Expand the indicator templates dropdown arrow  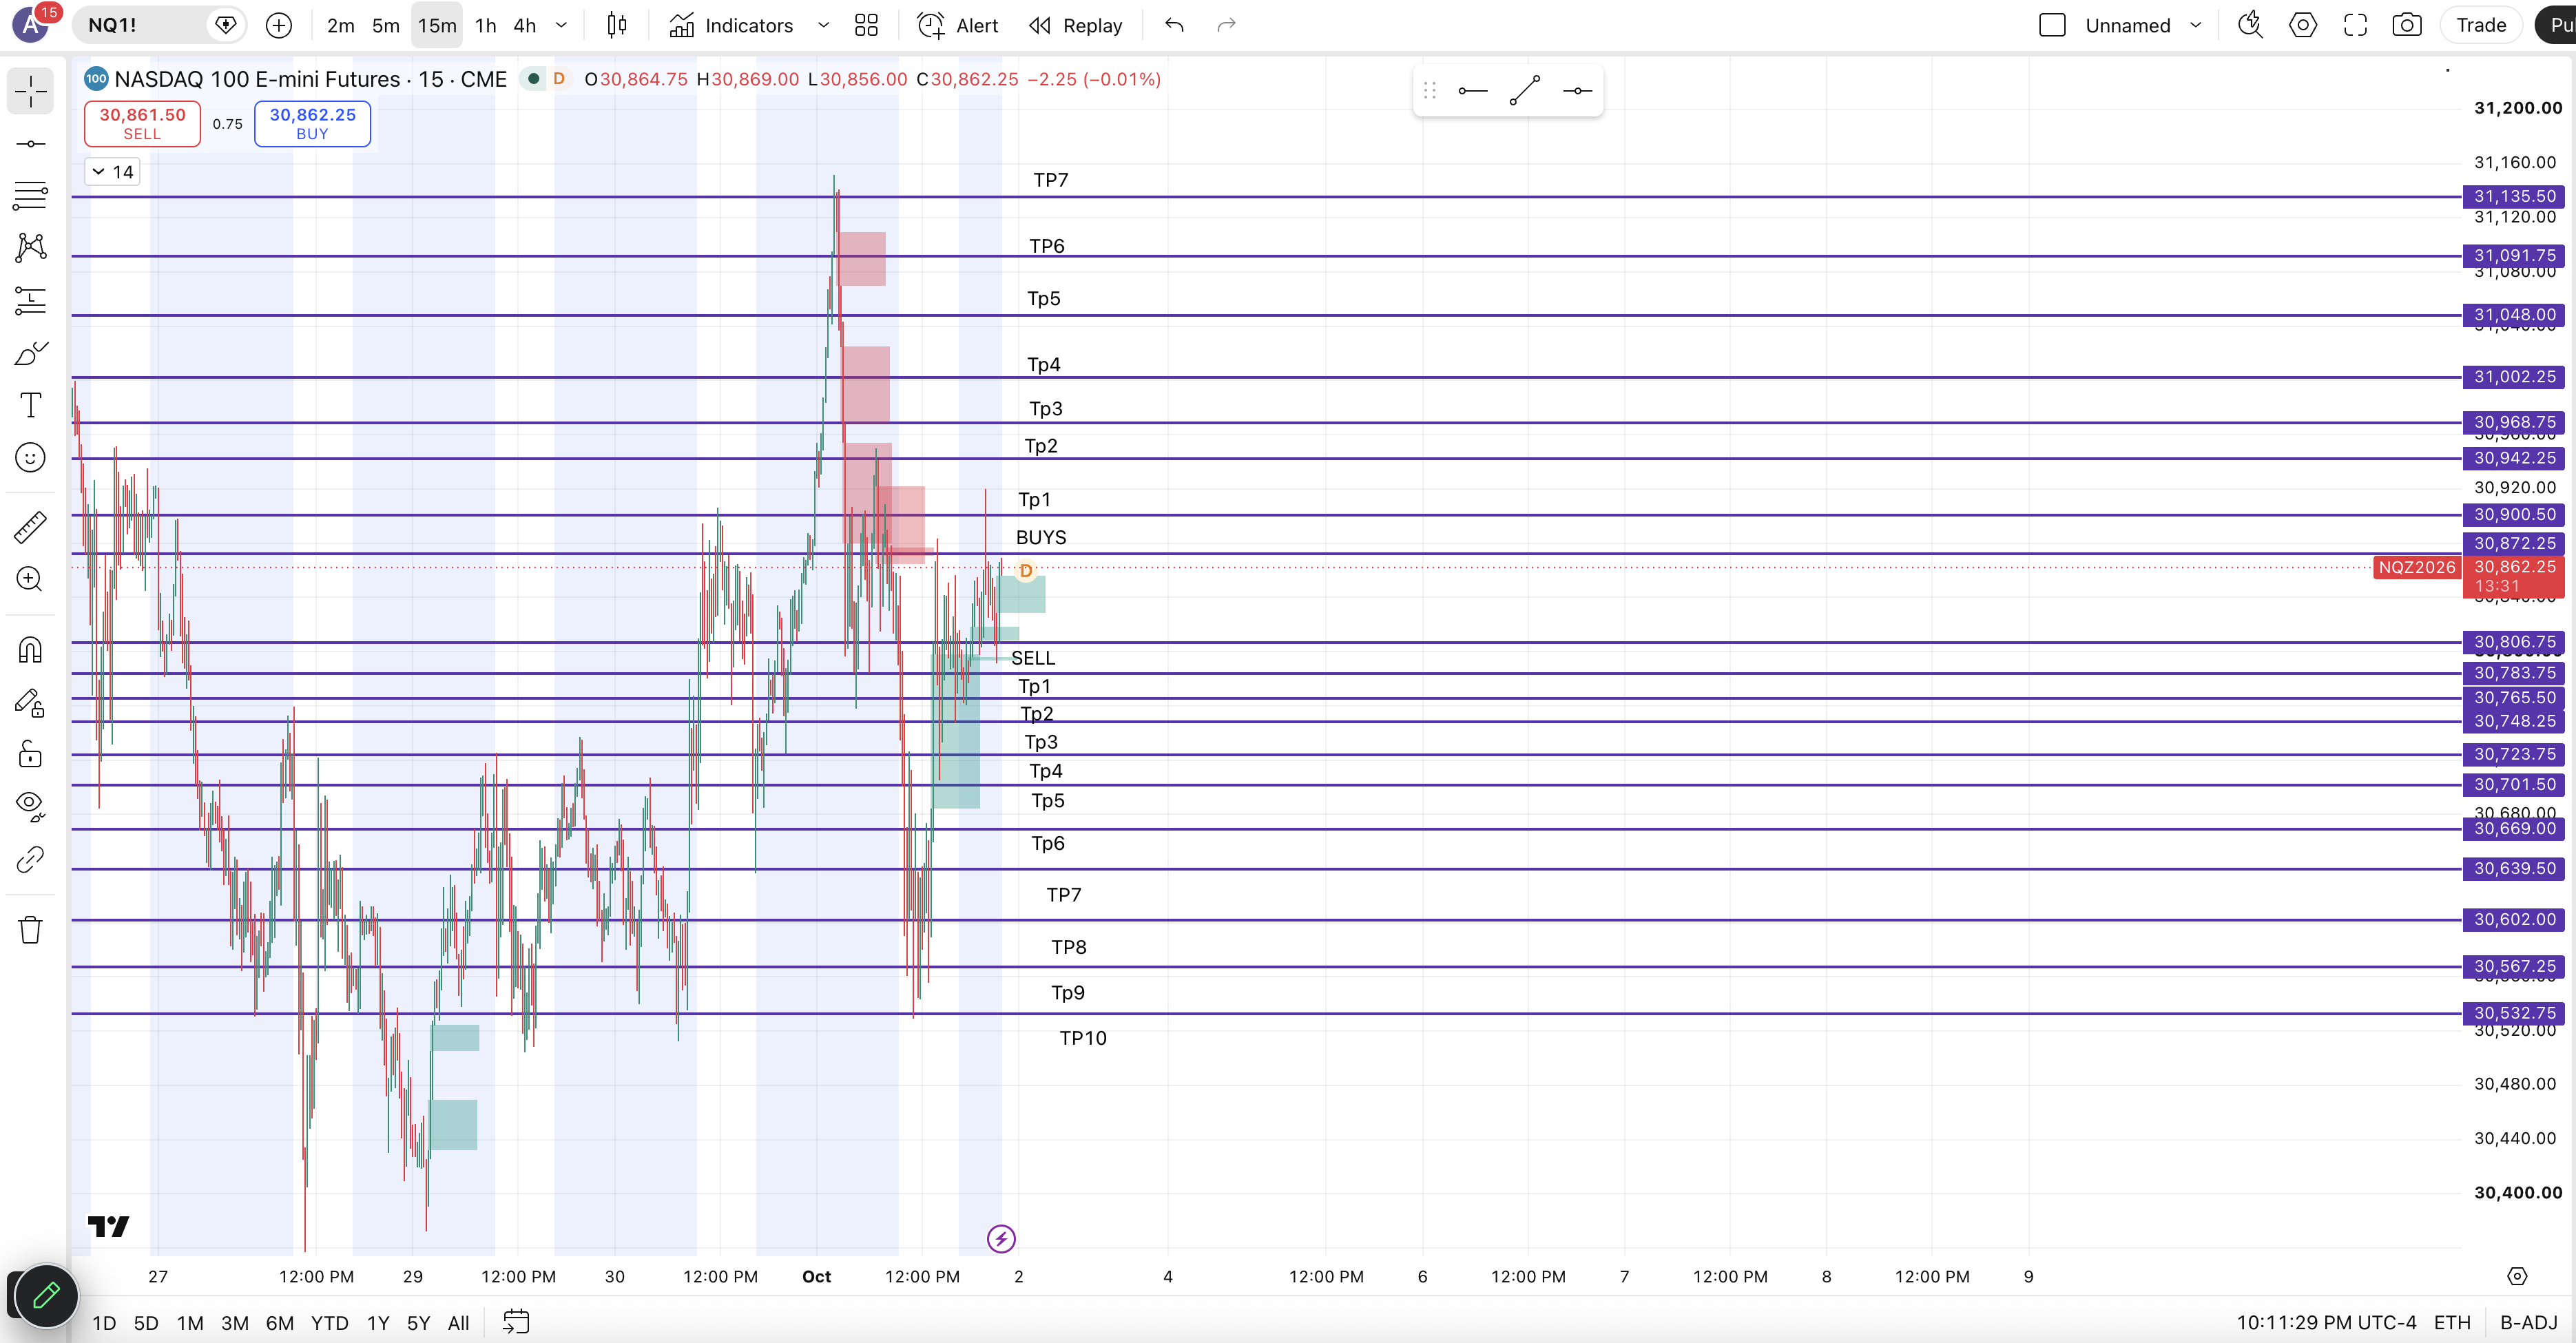tap(823, 25)
